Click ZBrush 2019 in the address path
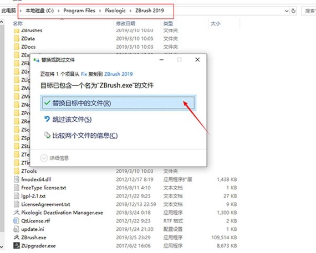The image size is (316, 253). coord(150,11)
